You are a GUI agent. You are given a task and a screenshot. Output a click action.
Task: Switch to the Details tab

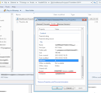(x=53, y=24)
